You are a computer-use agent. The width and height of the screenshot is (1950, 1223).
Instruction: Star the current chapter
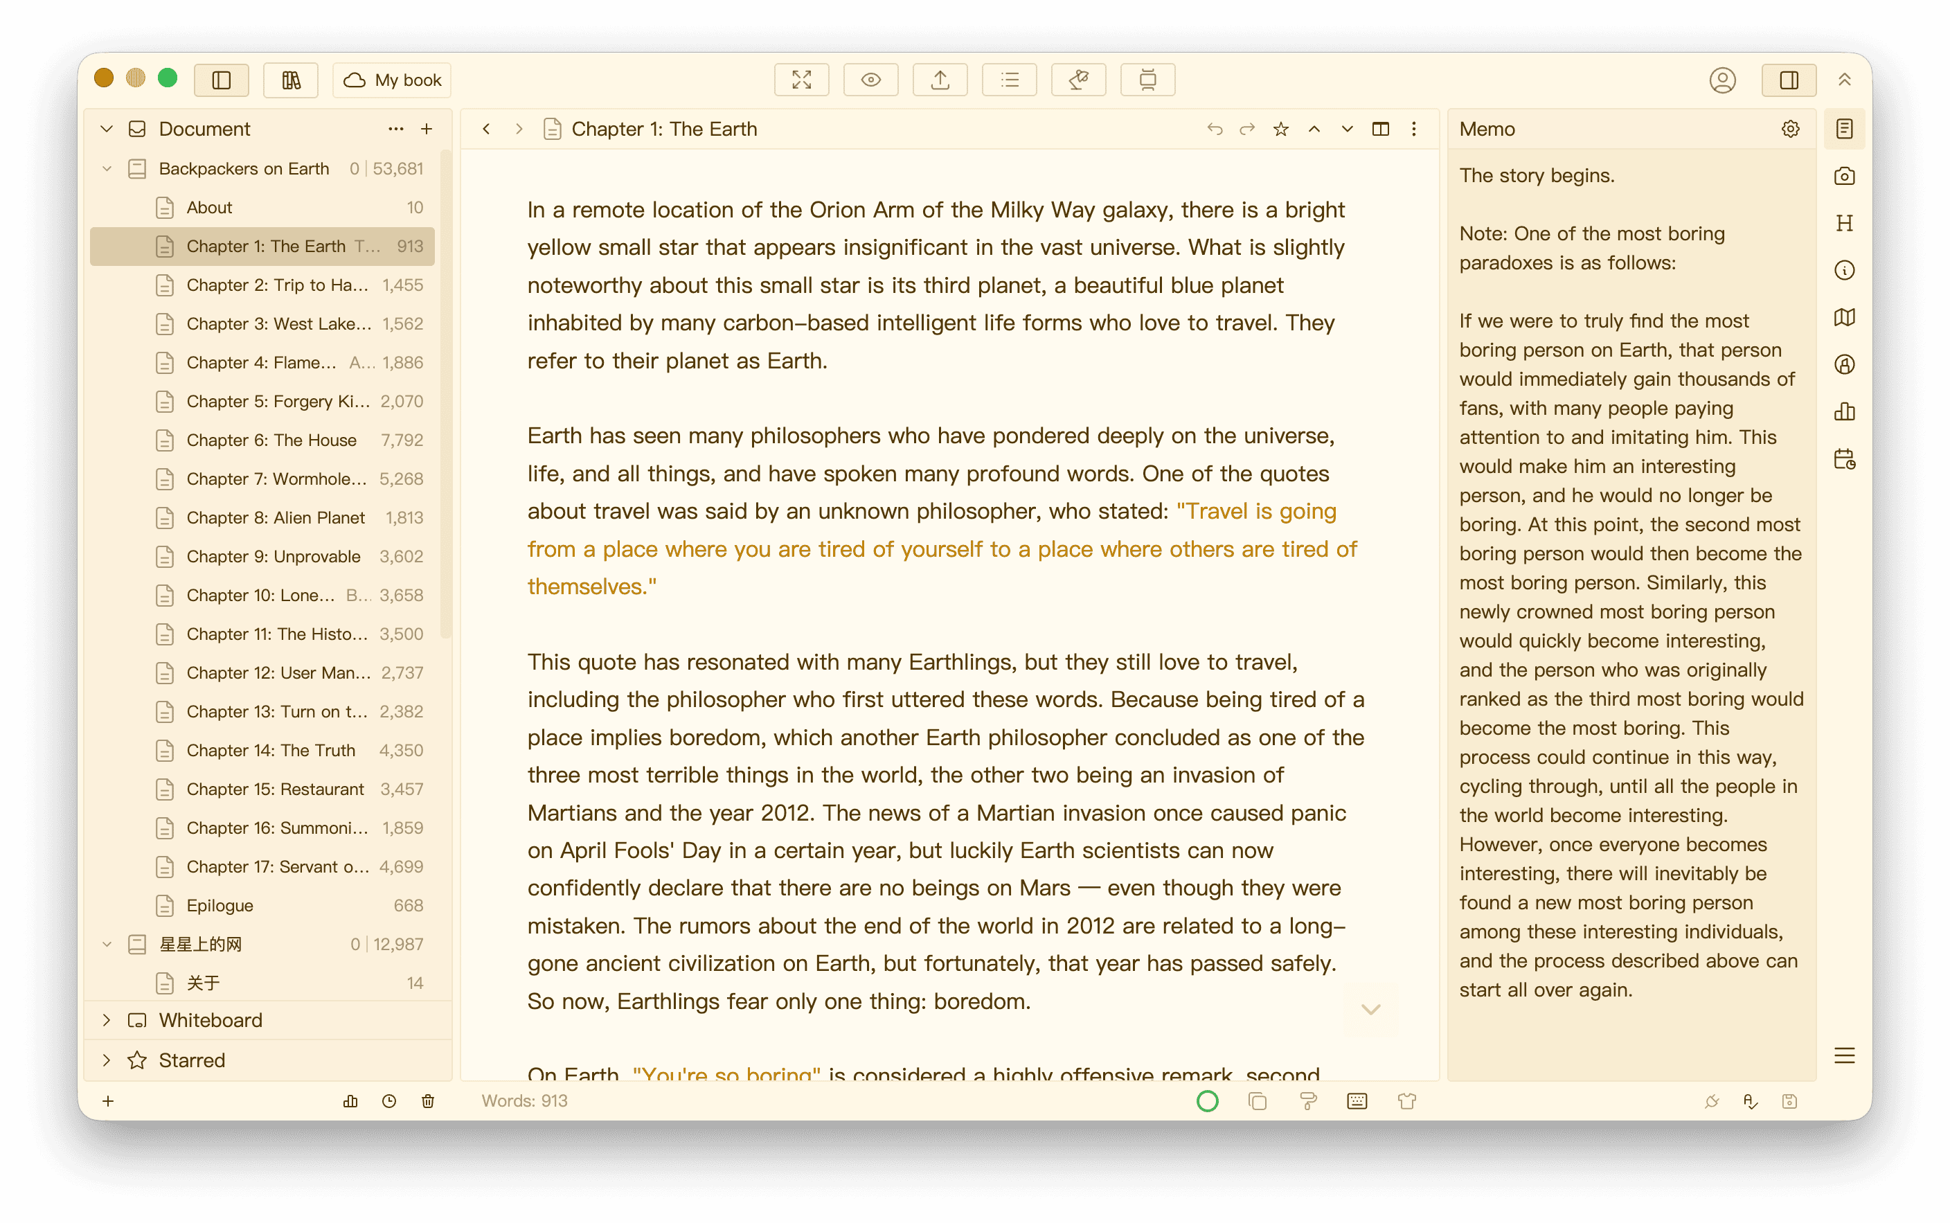[x=1280, y=129]
